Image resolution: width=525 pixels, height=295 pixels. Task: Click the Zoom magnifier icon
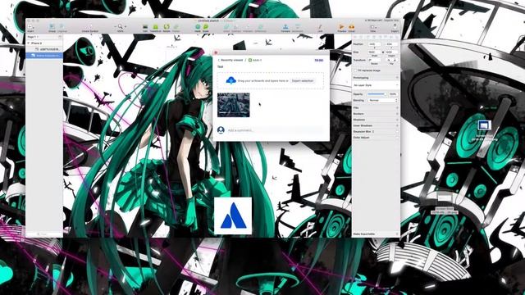[121, 26]
